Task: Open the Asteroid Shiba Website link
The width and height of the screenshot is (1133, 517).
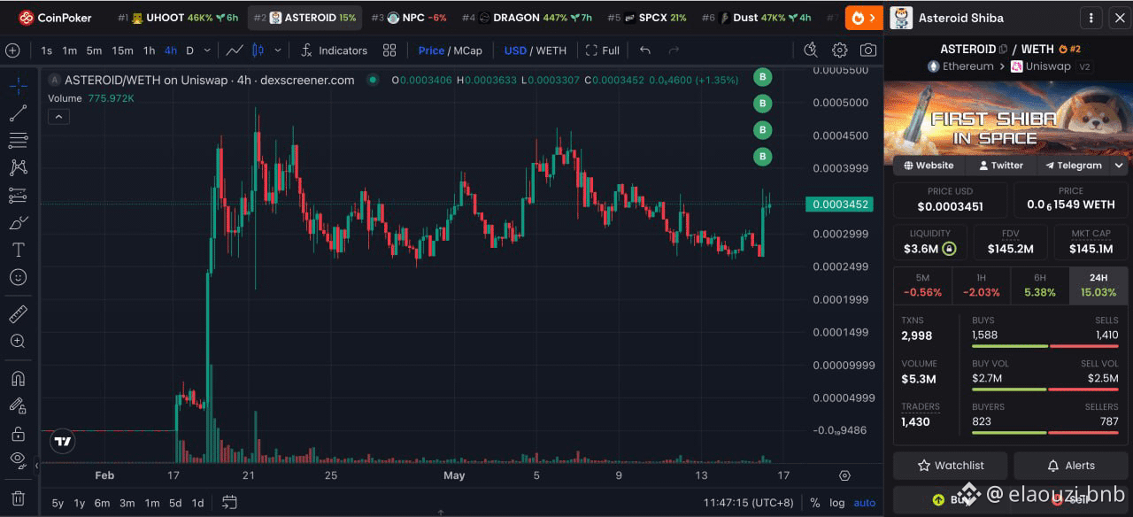Action: [x=929, y=166]
